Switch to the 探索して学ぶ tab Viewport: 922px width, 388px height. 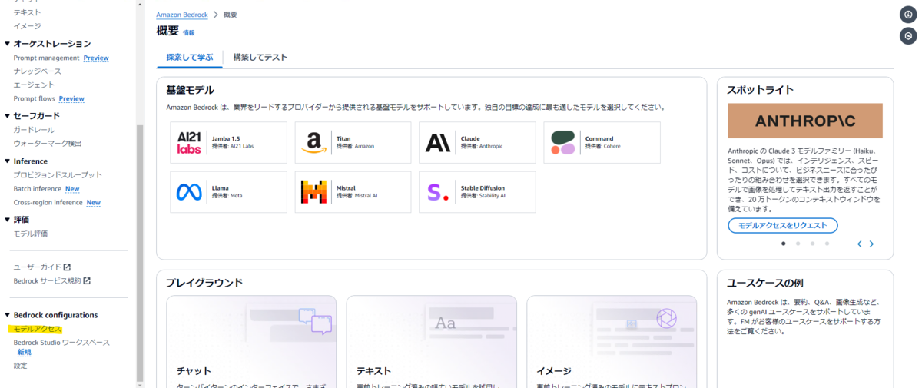[190, 57]
